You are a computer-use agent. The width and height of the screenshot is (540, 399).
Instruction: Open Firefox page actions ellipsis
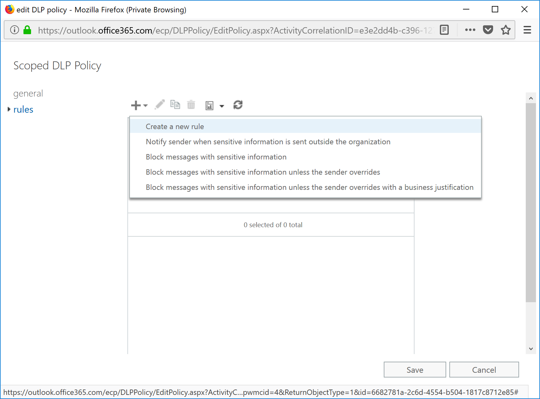[470, 30]
